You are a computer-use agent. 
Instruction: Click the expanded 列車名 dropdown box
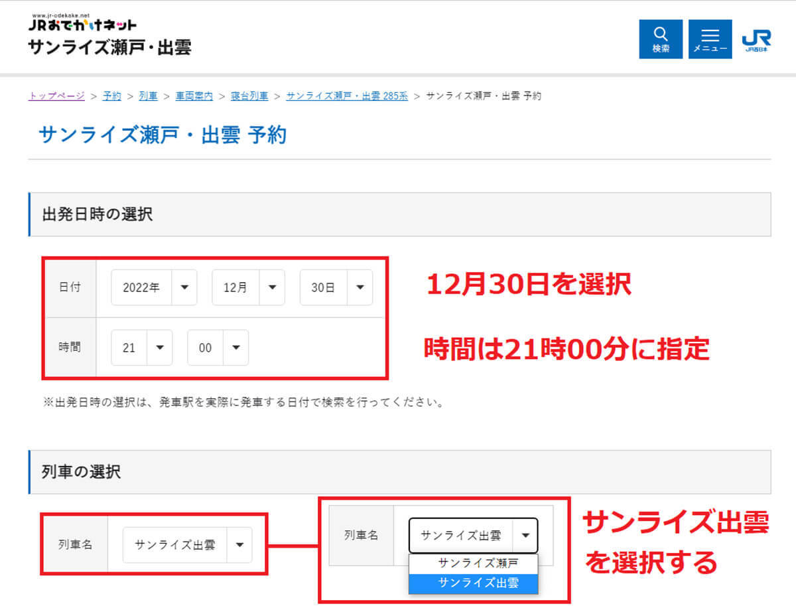[x=474, y=535]
